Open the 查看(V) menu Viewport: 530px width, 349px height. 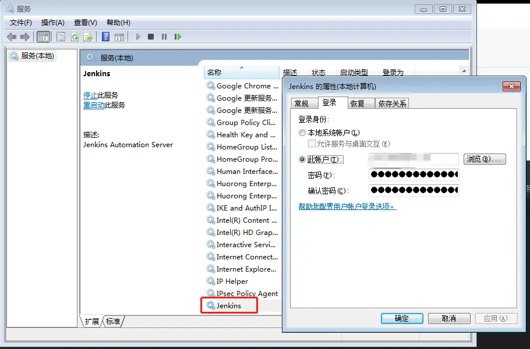click(86, 23)
